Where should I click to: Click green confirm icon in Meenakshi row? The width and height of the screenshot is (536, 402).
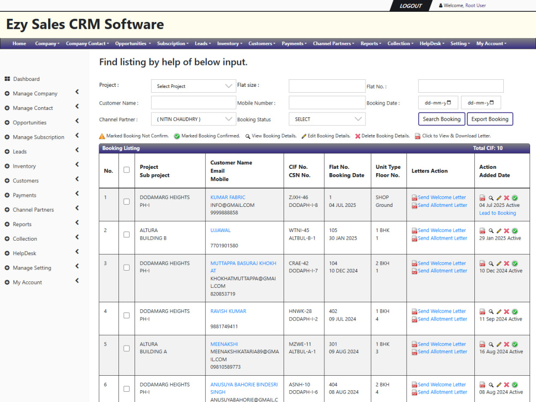(515, 344)
